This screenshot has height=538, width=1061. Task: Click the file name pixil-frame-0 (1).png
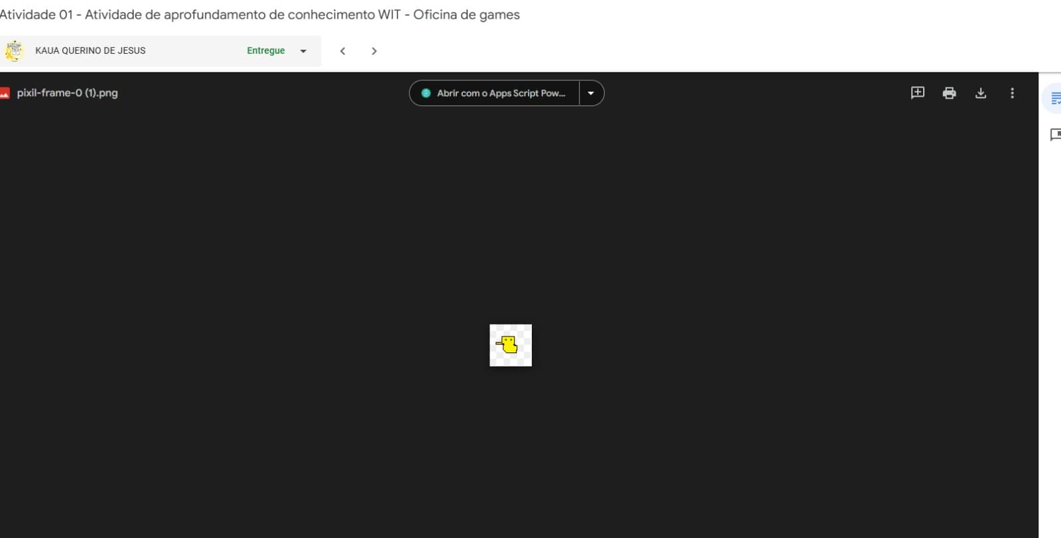(67, 93)
